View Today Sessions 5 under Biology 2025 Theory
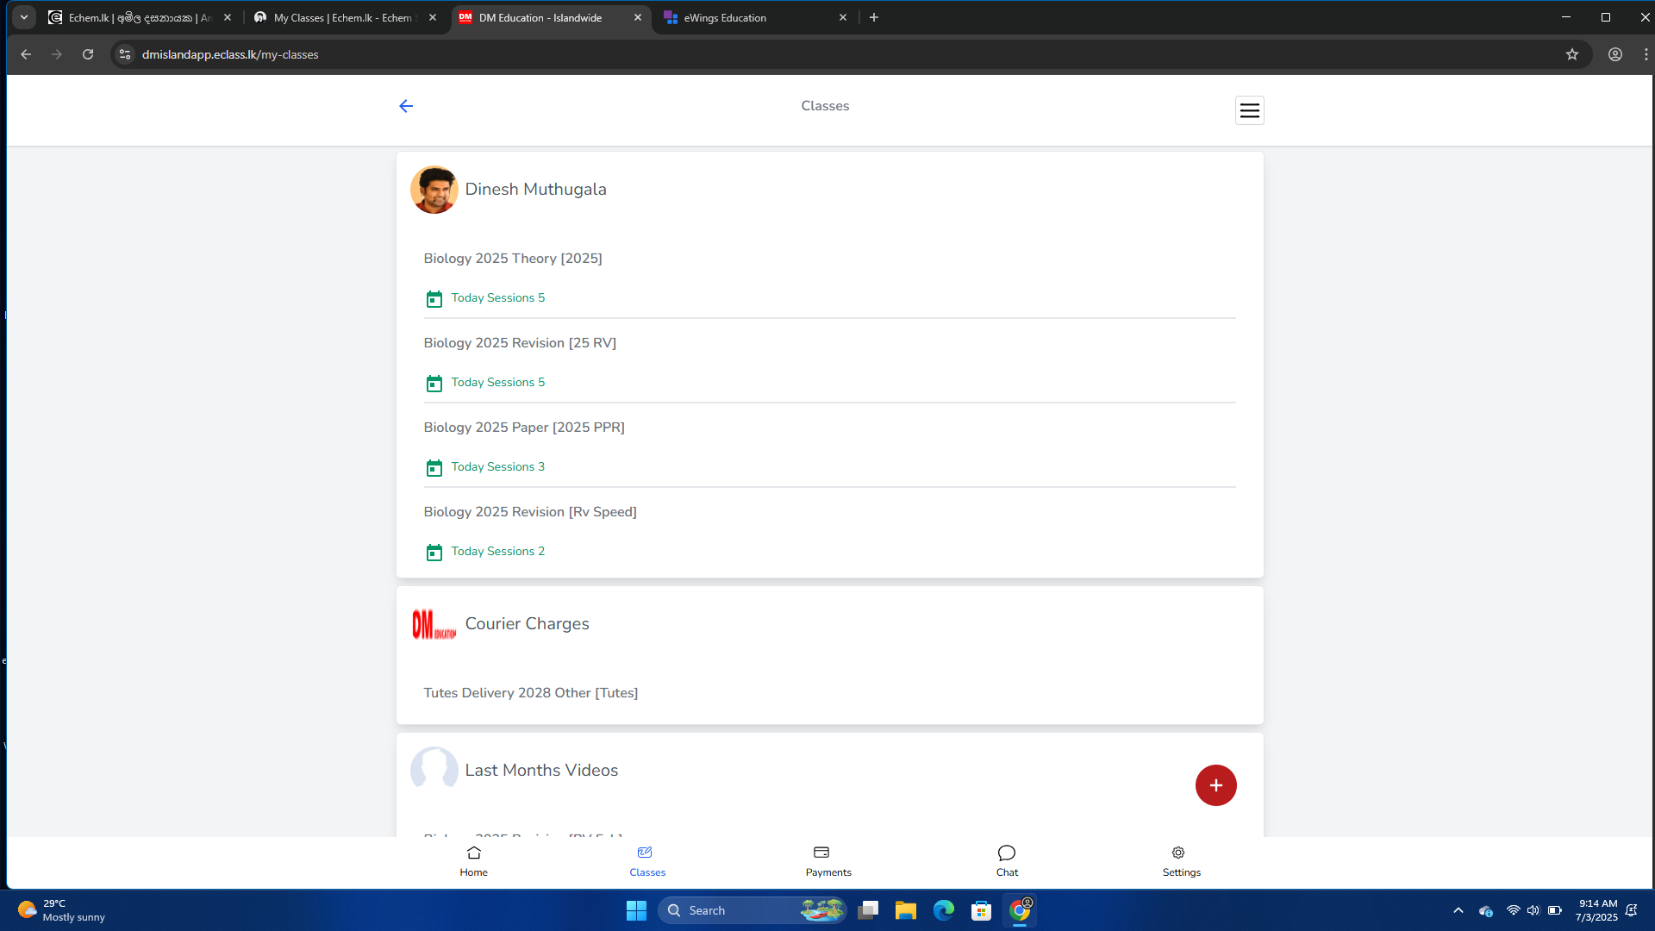1655x931 pixels. 498,298
